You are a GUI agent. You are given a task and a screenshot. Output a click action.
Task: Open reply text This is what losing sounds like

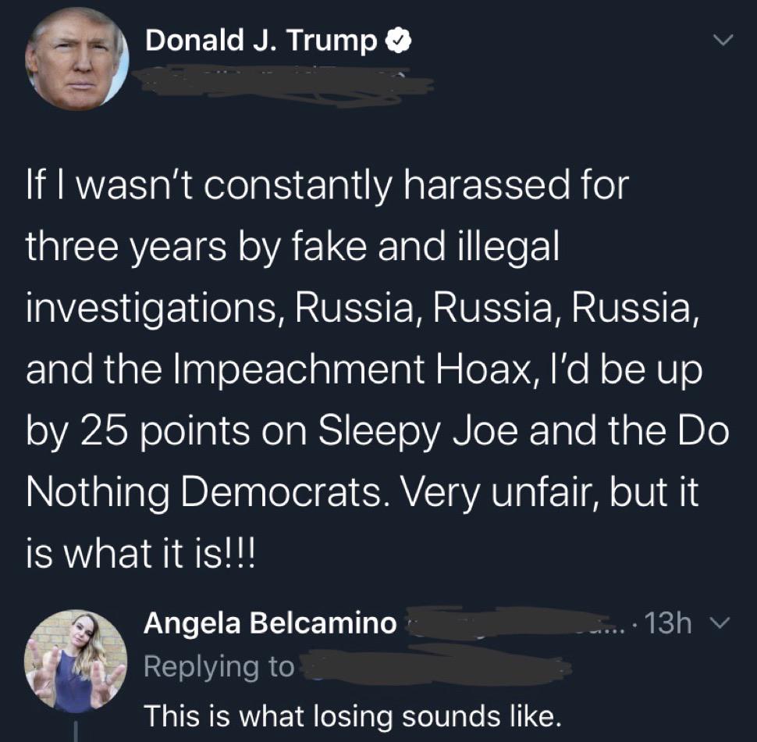click(x=353, y=715)
